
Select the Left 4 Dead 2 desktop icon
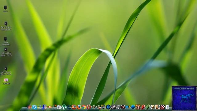(6, 71)
